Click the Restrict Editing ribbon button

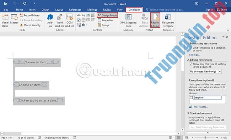click(x=155, y=20)
